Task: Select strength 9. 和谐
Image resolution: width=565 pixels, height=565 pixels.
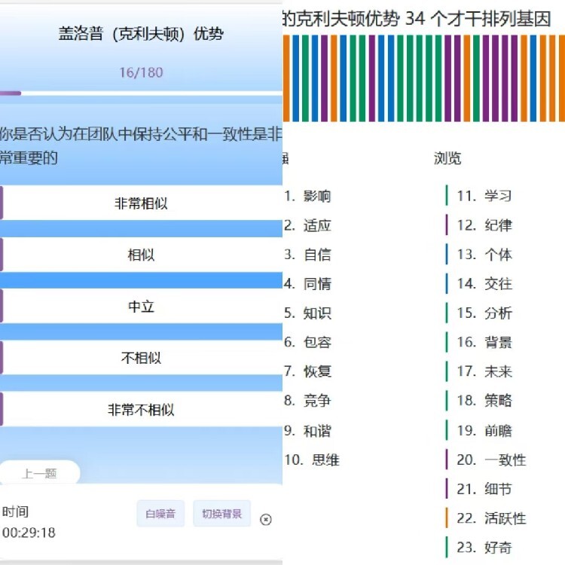Action: [307, 431]
